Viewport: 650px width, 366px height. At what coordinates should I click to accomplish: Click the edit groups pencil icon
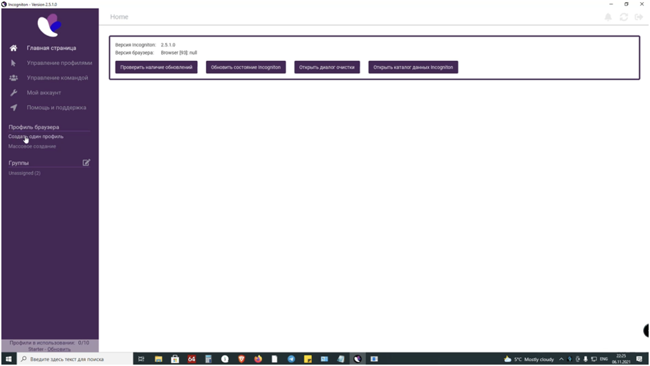(86, 163)
